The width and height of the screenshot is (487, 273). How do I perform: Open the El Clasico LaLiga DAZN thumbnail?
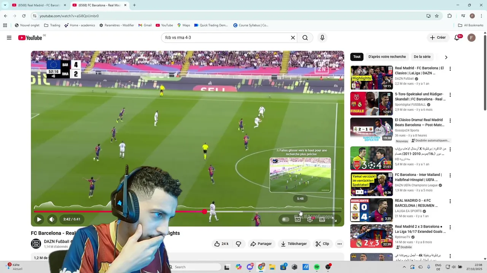click(371, 78)
